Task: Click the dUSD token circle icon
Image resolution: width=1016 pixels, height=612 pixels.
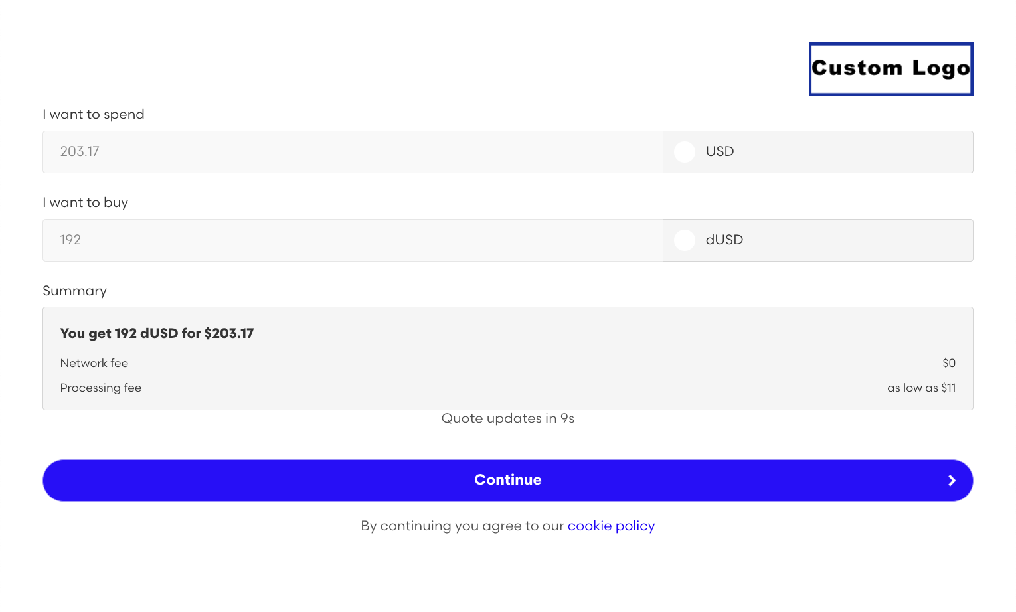Action: 685,240
